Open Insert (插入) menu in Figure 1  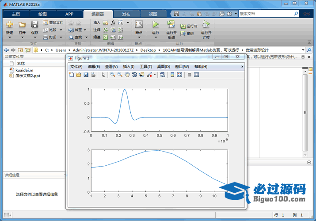(129, 67)
